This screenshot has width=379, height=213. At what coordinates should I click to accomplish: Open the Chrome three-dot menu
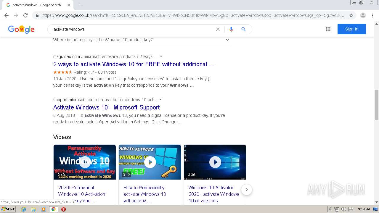pos(373,15)
